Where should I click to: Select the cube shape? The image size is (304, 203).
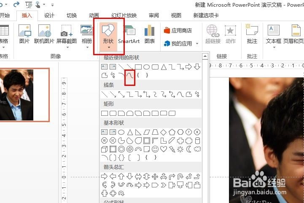pyautogui.click(x=104, y=149)
